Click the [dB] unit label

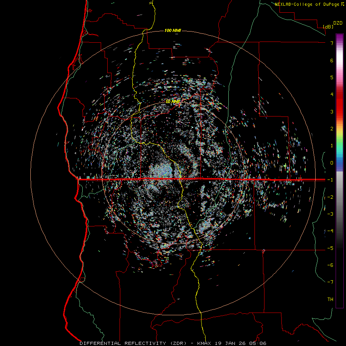click(x=328, y=27)
